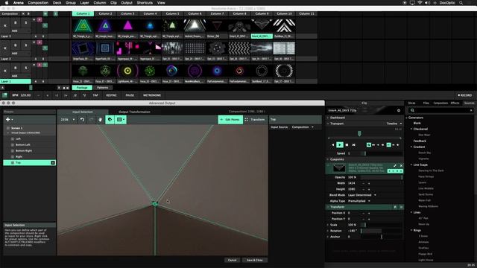Click Save & Close button
This screenshot has height=268, width=477.
coord(255,260)
